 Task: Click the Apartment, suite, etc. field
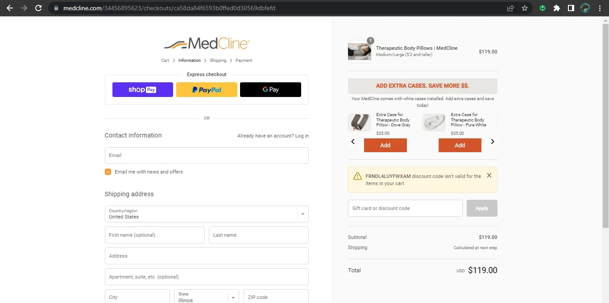click(x=207, y=277)
